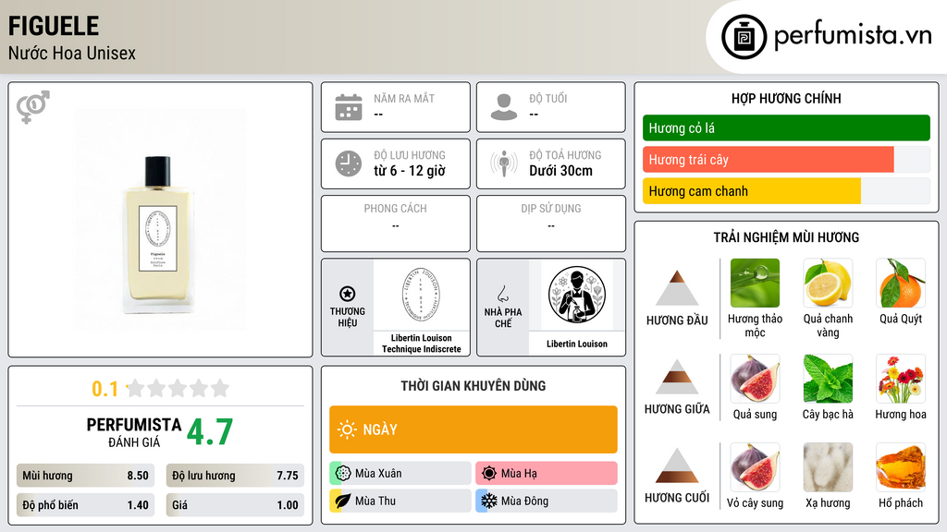Click the FIGUELE title heading
Image resolution: width=947 pixels, height=532 pixels.
54,26
